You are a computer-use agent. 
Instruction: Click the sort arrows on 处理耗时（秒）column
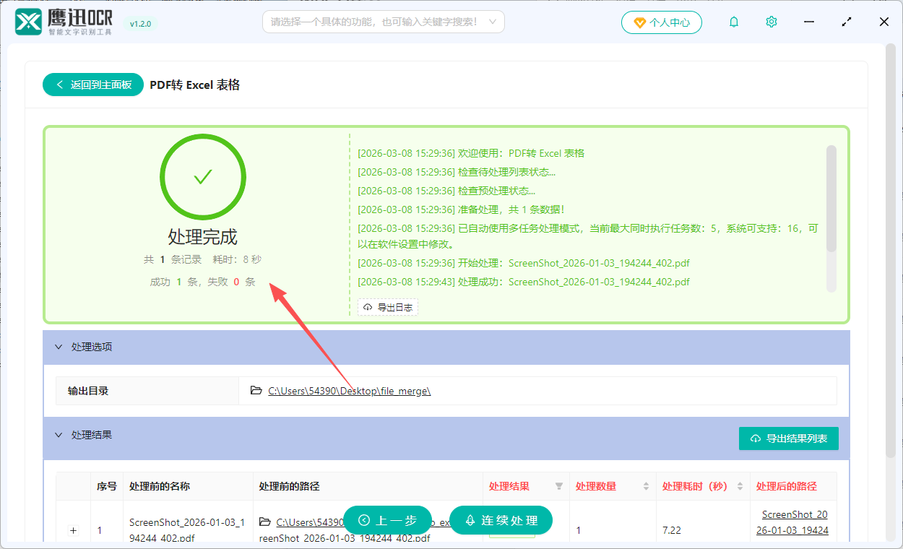(x=740, y=486)
